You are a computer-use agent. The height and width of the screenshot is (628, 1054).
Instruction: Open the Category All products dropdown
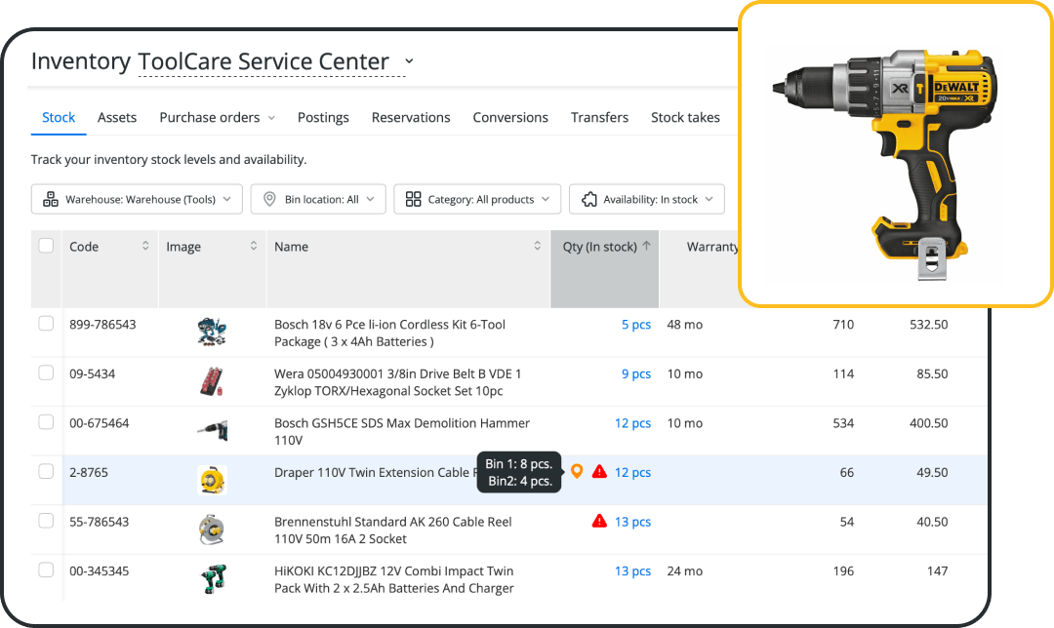coord(477,200)
